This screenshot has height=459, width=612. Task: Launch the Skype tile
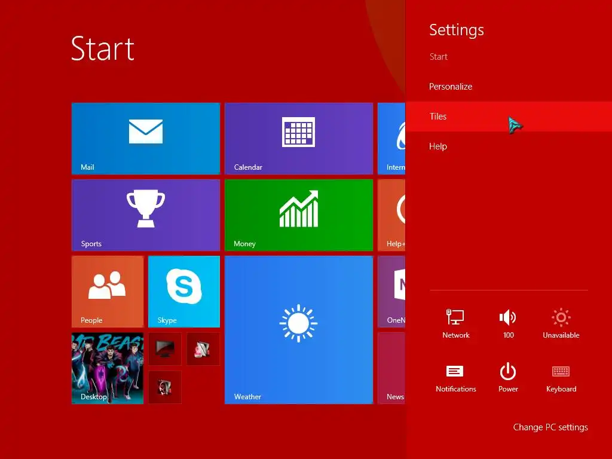184,292
